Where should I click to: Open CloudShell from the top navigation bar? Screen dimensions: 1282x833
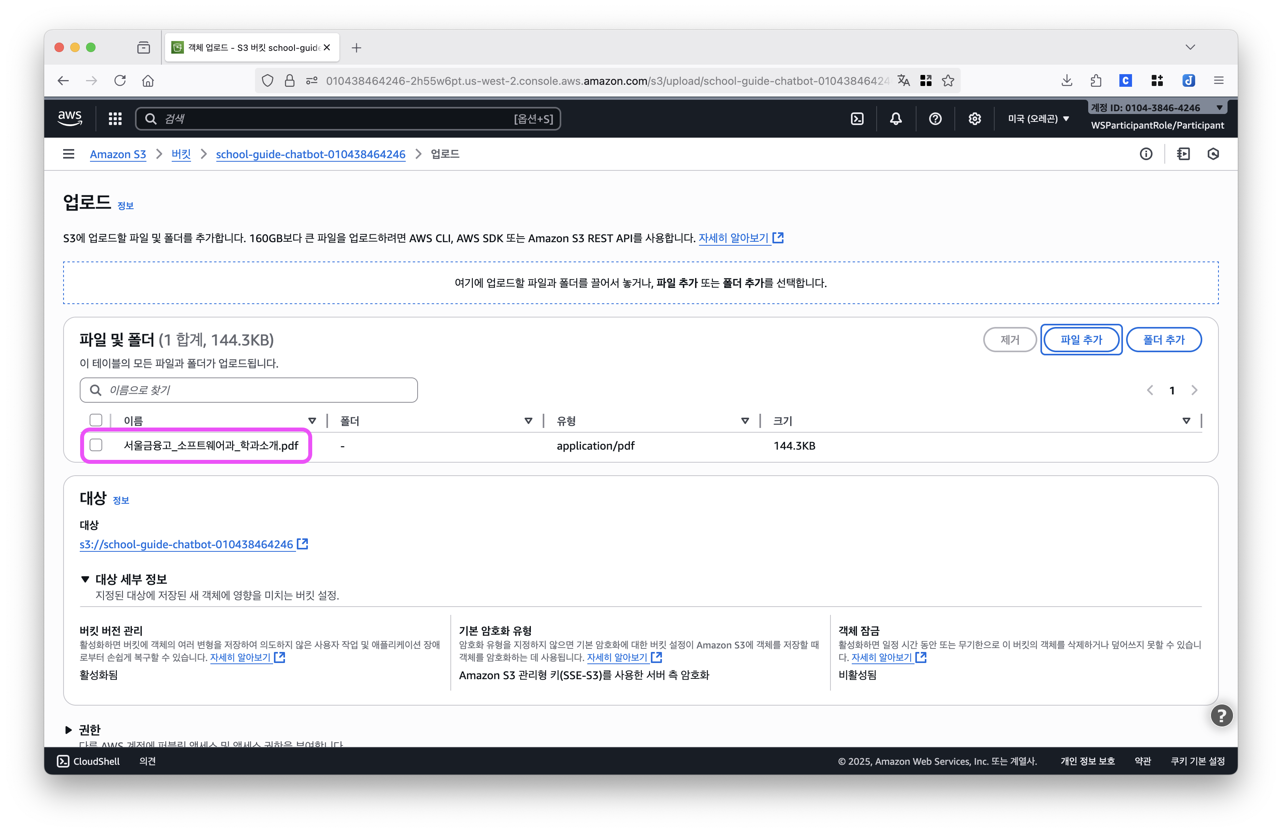click(857, 119)
